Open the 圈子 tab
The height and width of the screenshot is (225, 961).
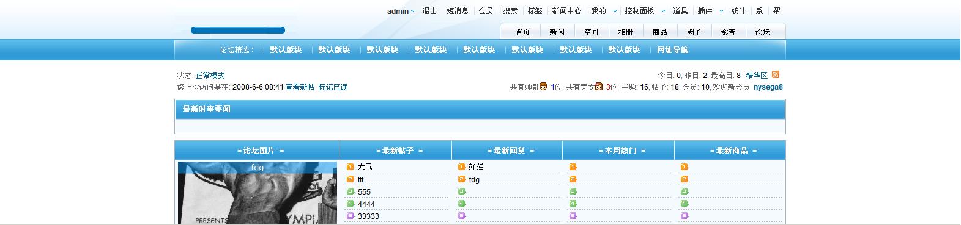point(694,32)
